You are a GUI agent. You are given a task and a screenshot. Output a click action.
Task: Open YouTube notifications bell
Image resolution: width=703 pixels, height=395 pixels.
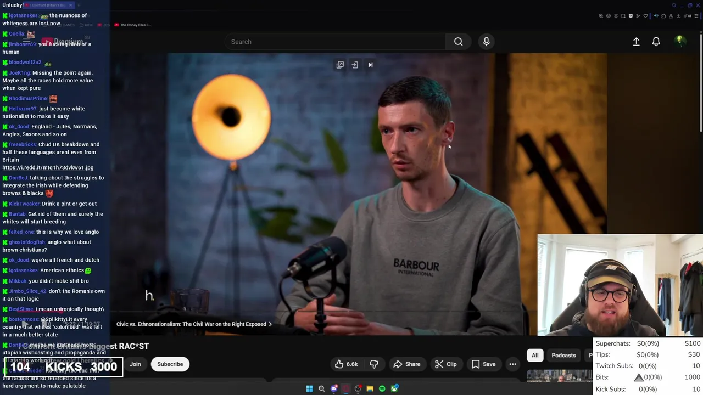pyautogui.click(x=656, y=42)
